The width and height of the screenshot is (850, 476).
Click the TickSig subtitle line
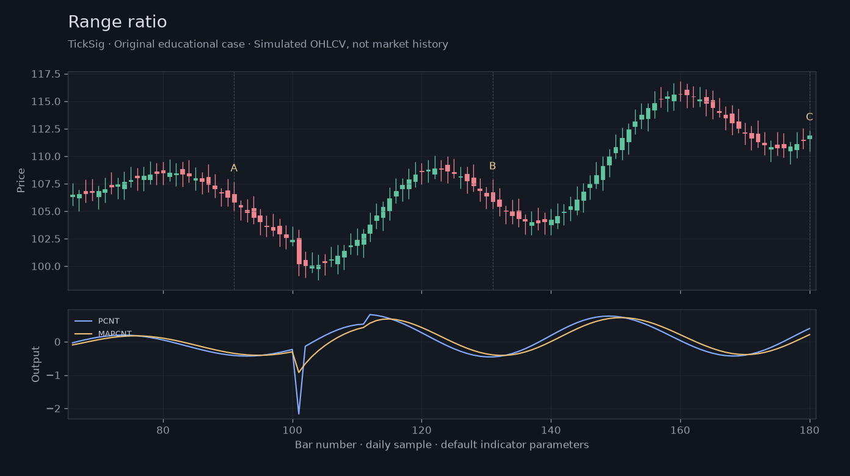[x=258, y=45]
